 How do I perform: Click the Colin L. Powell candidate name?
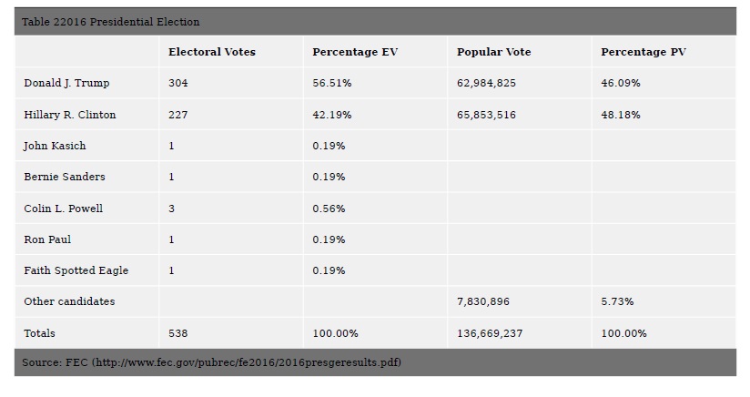click(63, 209)
